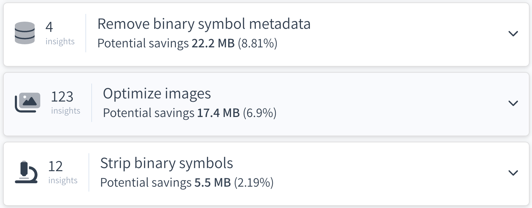Viewport: 532px width, 208px height.
Task: Click the bold 5.5 MB savings value
Action: (x=212, y=183)
